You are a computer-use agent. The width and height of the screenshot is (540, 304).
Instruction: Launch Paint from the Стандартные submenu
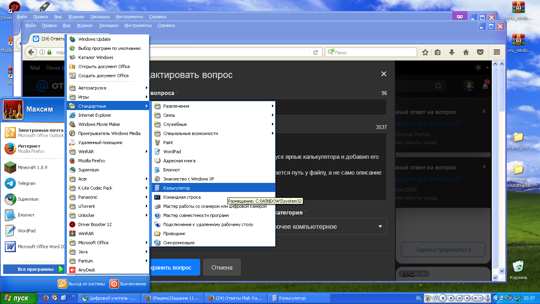tap(213, 142)
